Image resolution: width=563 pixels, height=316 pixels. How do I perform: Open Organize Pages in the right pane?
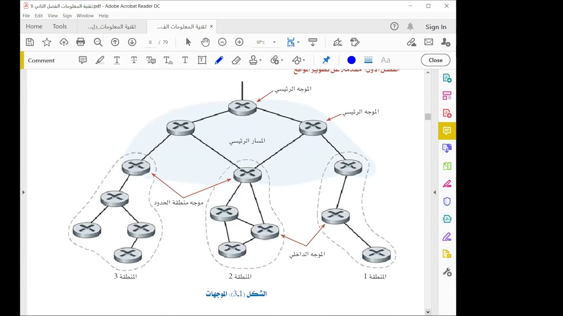click(447, 166)
